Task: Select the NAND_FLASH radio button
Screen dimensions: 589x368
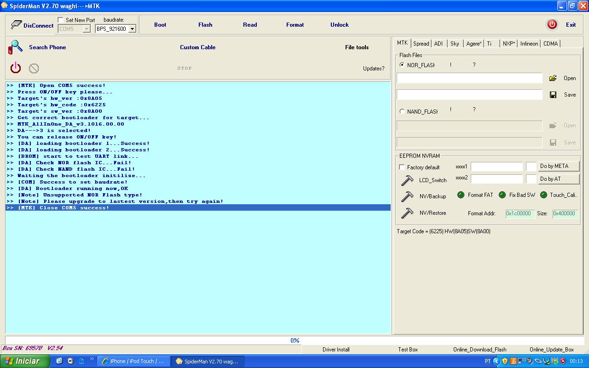Action: (x=402, y=111)
